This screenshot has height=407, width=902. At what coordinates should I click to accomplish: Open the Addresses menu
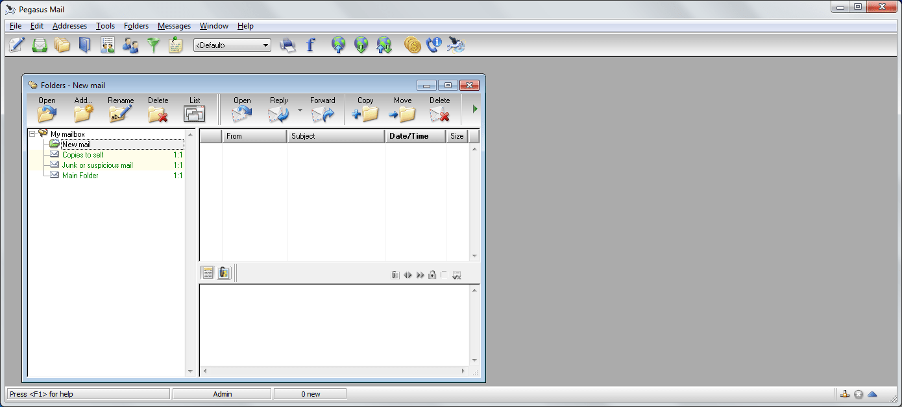69,26
